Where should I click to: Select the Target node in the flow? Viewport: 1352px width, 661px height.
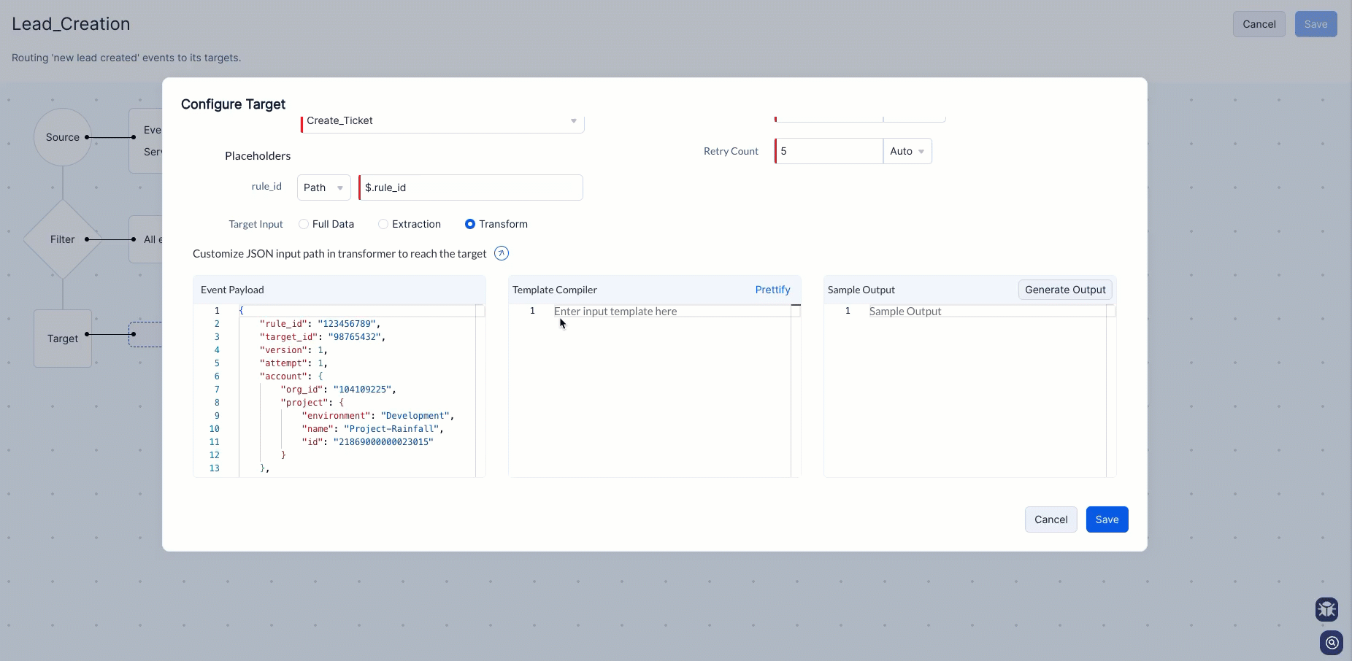[63, 339]
